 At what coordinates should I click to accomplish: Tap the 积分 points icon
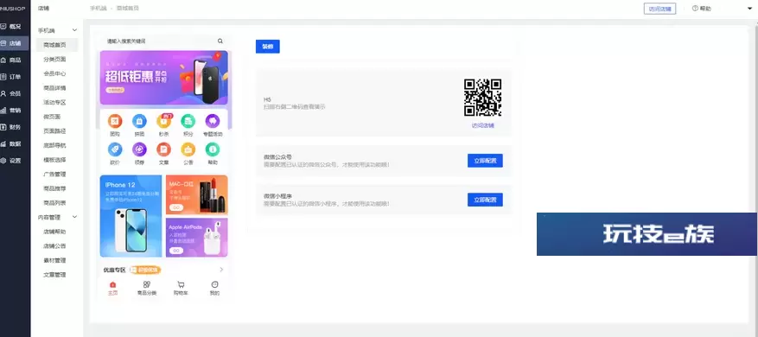point(188,121)
